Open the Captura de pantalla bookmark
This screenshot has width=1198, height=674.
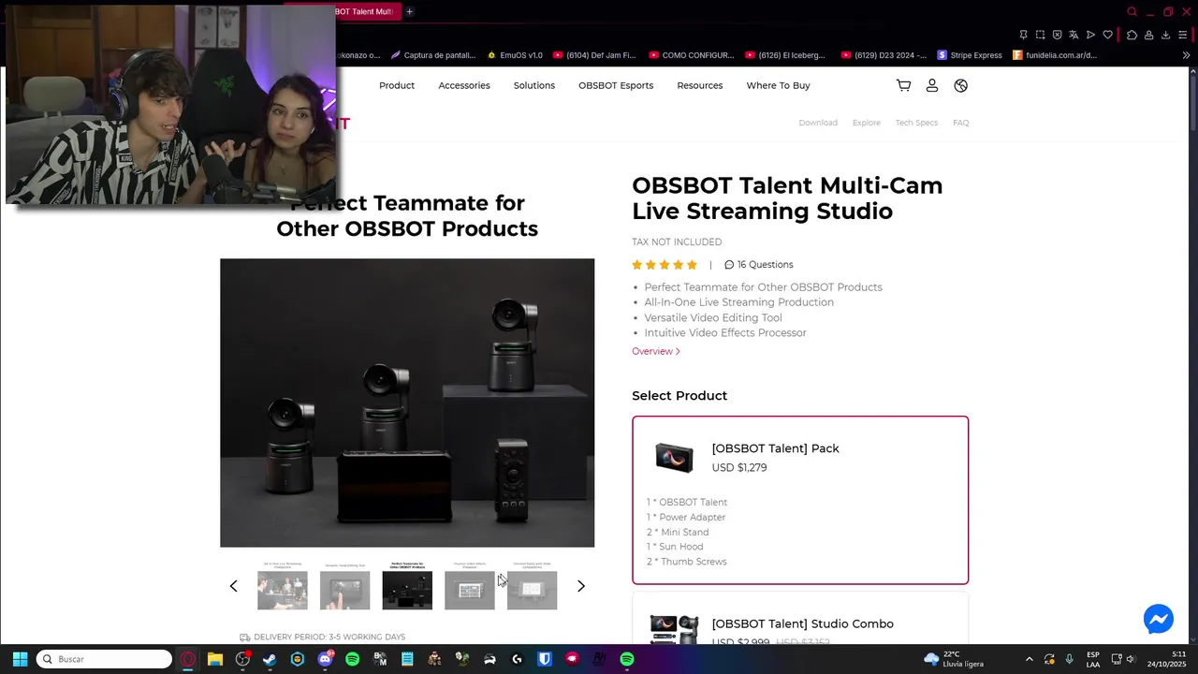431,55
